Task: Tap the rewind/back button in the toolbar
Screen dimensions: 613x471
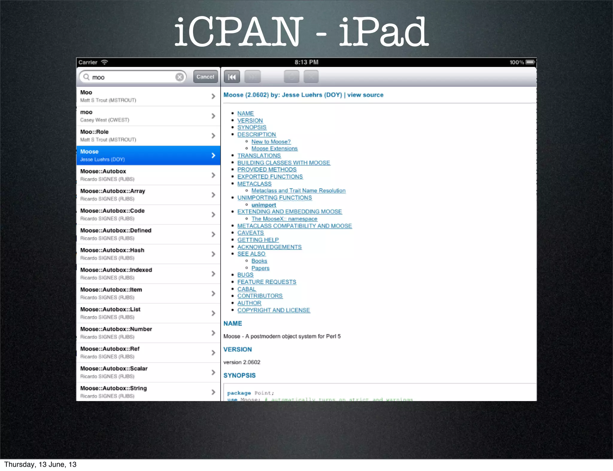Action: 232,77
